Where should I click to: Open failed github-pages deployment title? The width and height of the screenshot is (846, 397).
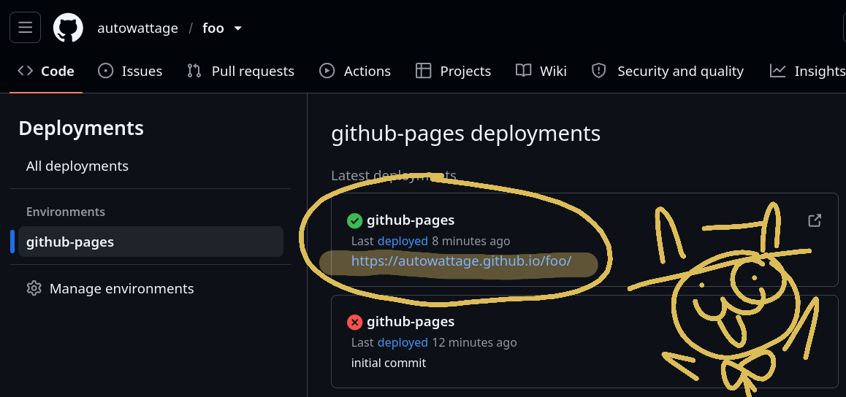point(411,322)
